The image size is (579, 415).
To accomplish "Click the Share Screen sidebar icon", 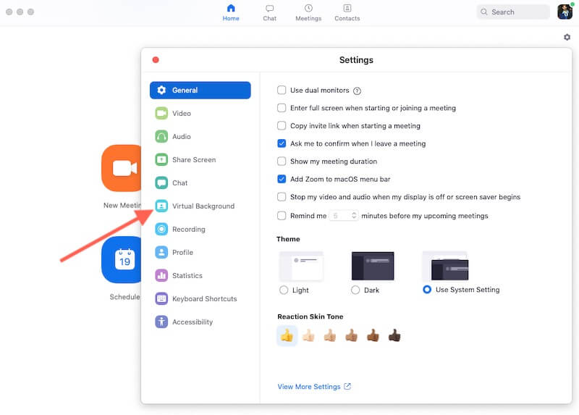I will [x=161, y=160].
